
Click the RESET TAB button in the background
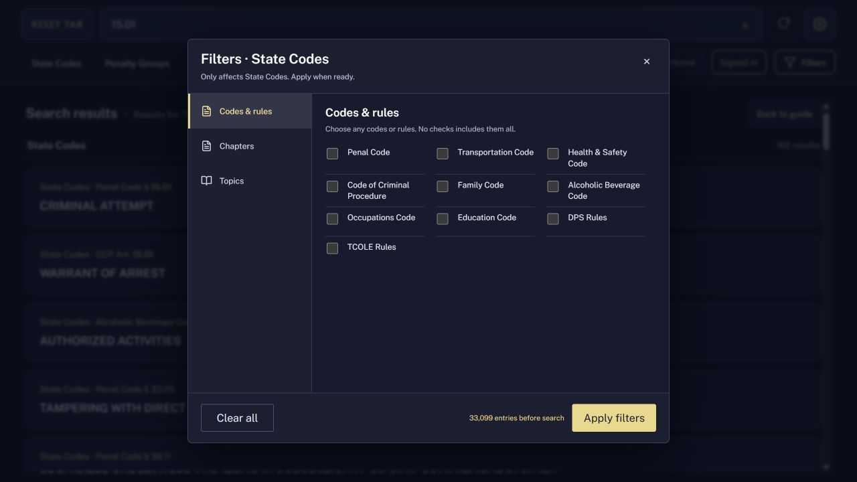[57, 24]
